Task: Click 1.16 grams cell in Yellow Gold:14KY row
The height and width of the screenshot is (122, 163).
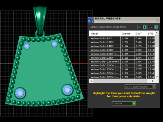Action: (x=127, y=46)
